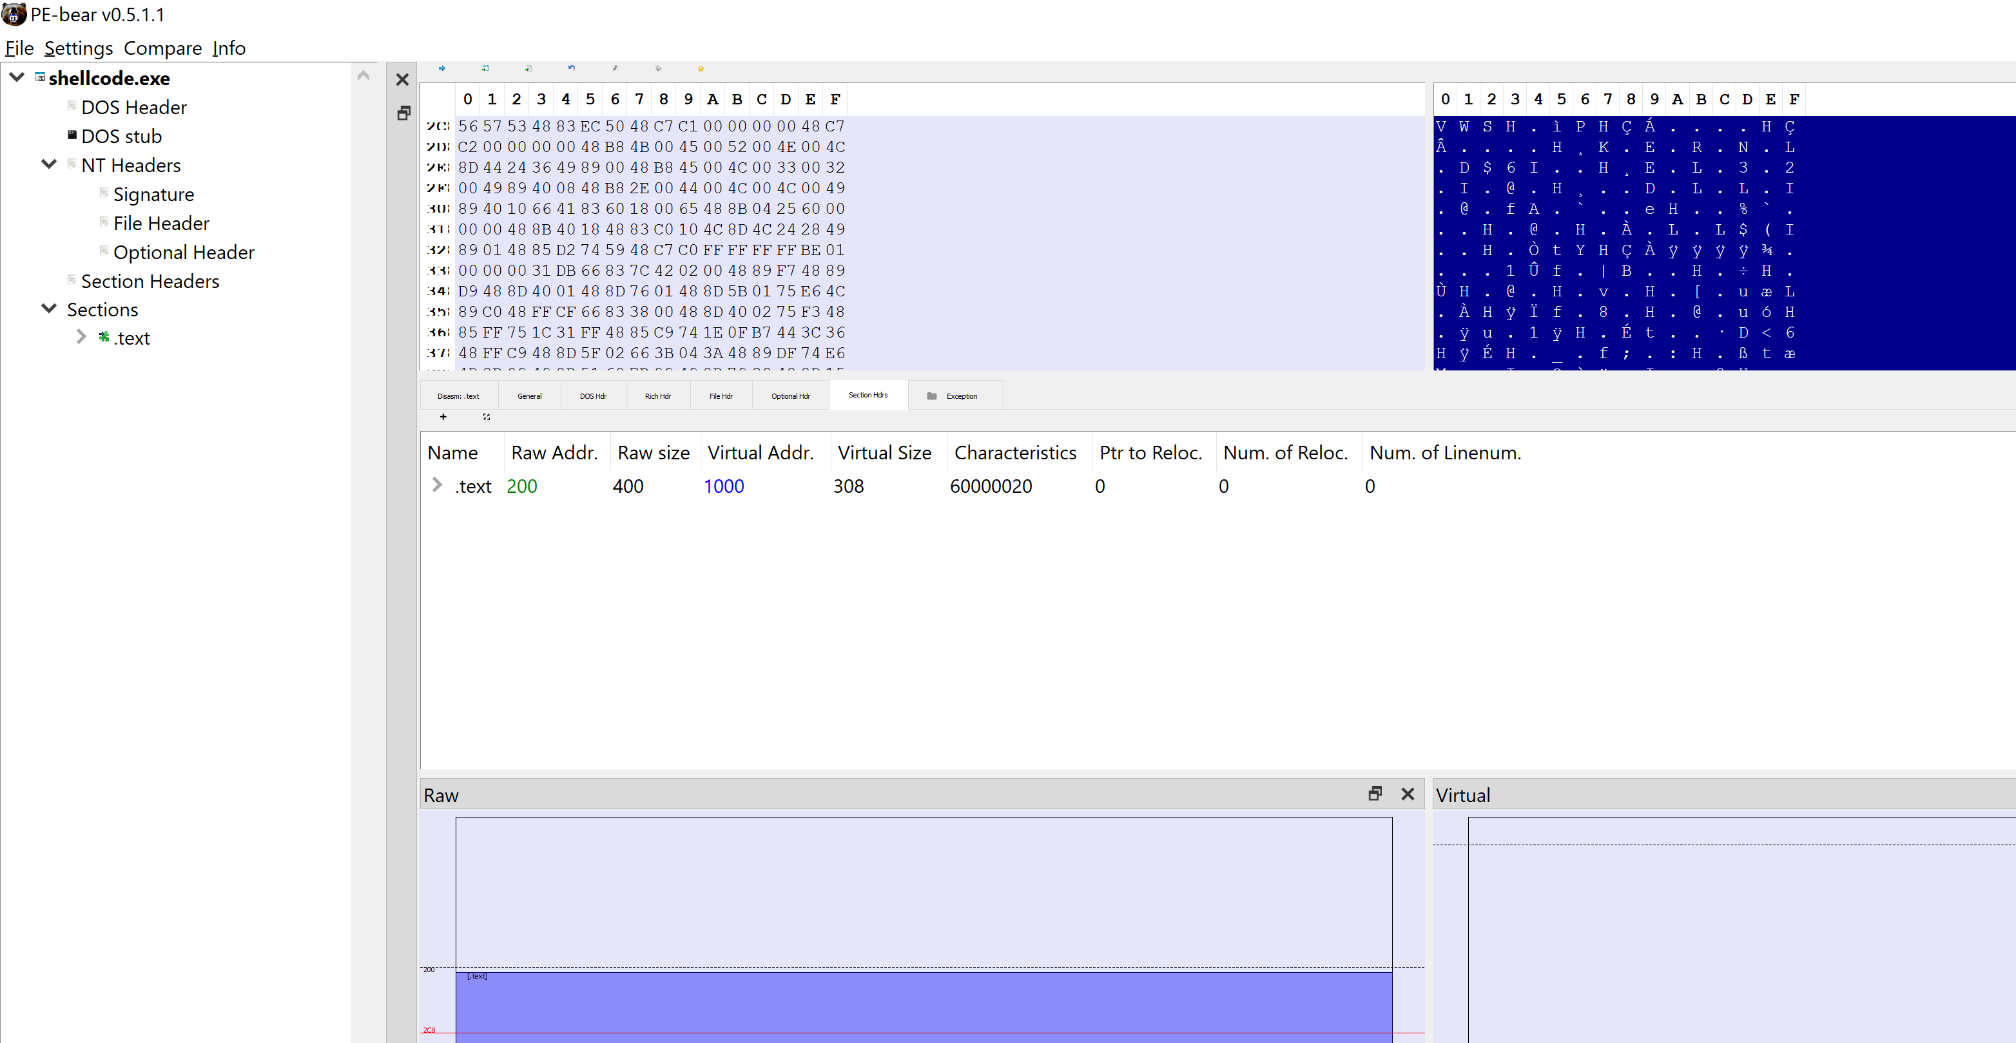Click the File Hdr tab
The width and height of the screenshot is (2016, 1043).
(720, 395)
